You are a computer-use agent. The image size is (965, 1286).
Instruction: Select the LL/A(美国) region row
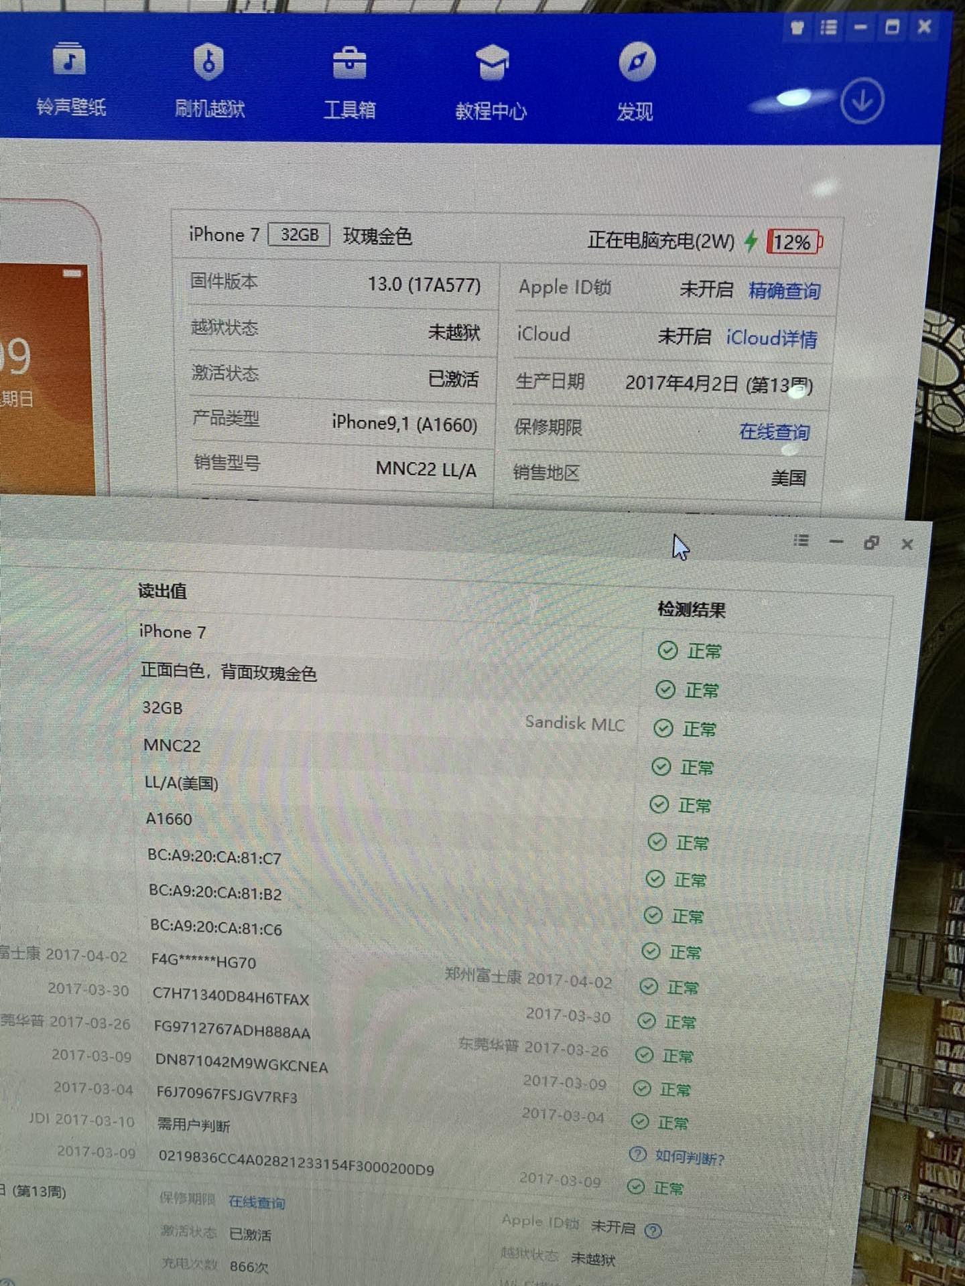click(182, 782)
